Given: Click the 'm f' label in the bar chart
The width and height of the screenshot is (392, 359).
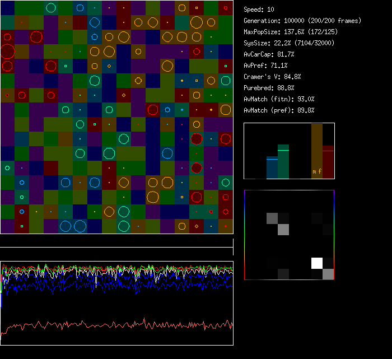Looking at the screenshot, I should coord(316,171).
